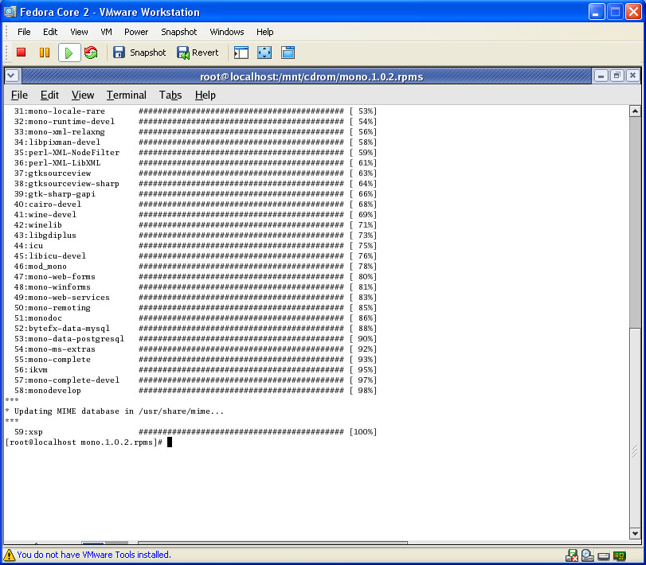The width and height of the screenshot is (646, 565).
Task: Suspend the VM with the pause icon
Action: [45, 53]
